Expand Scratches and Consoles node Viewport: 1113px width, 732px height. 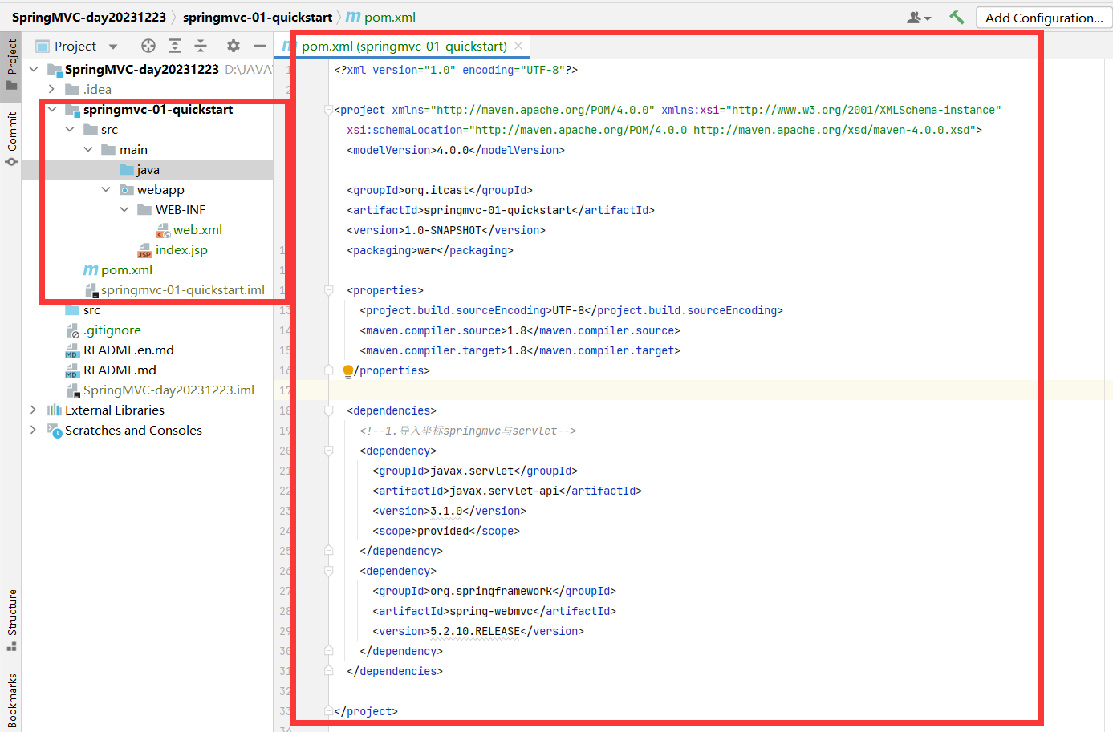[x=33, y=430]
